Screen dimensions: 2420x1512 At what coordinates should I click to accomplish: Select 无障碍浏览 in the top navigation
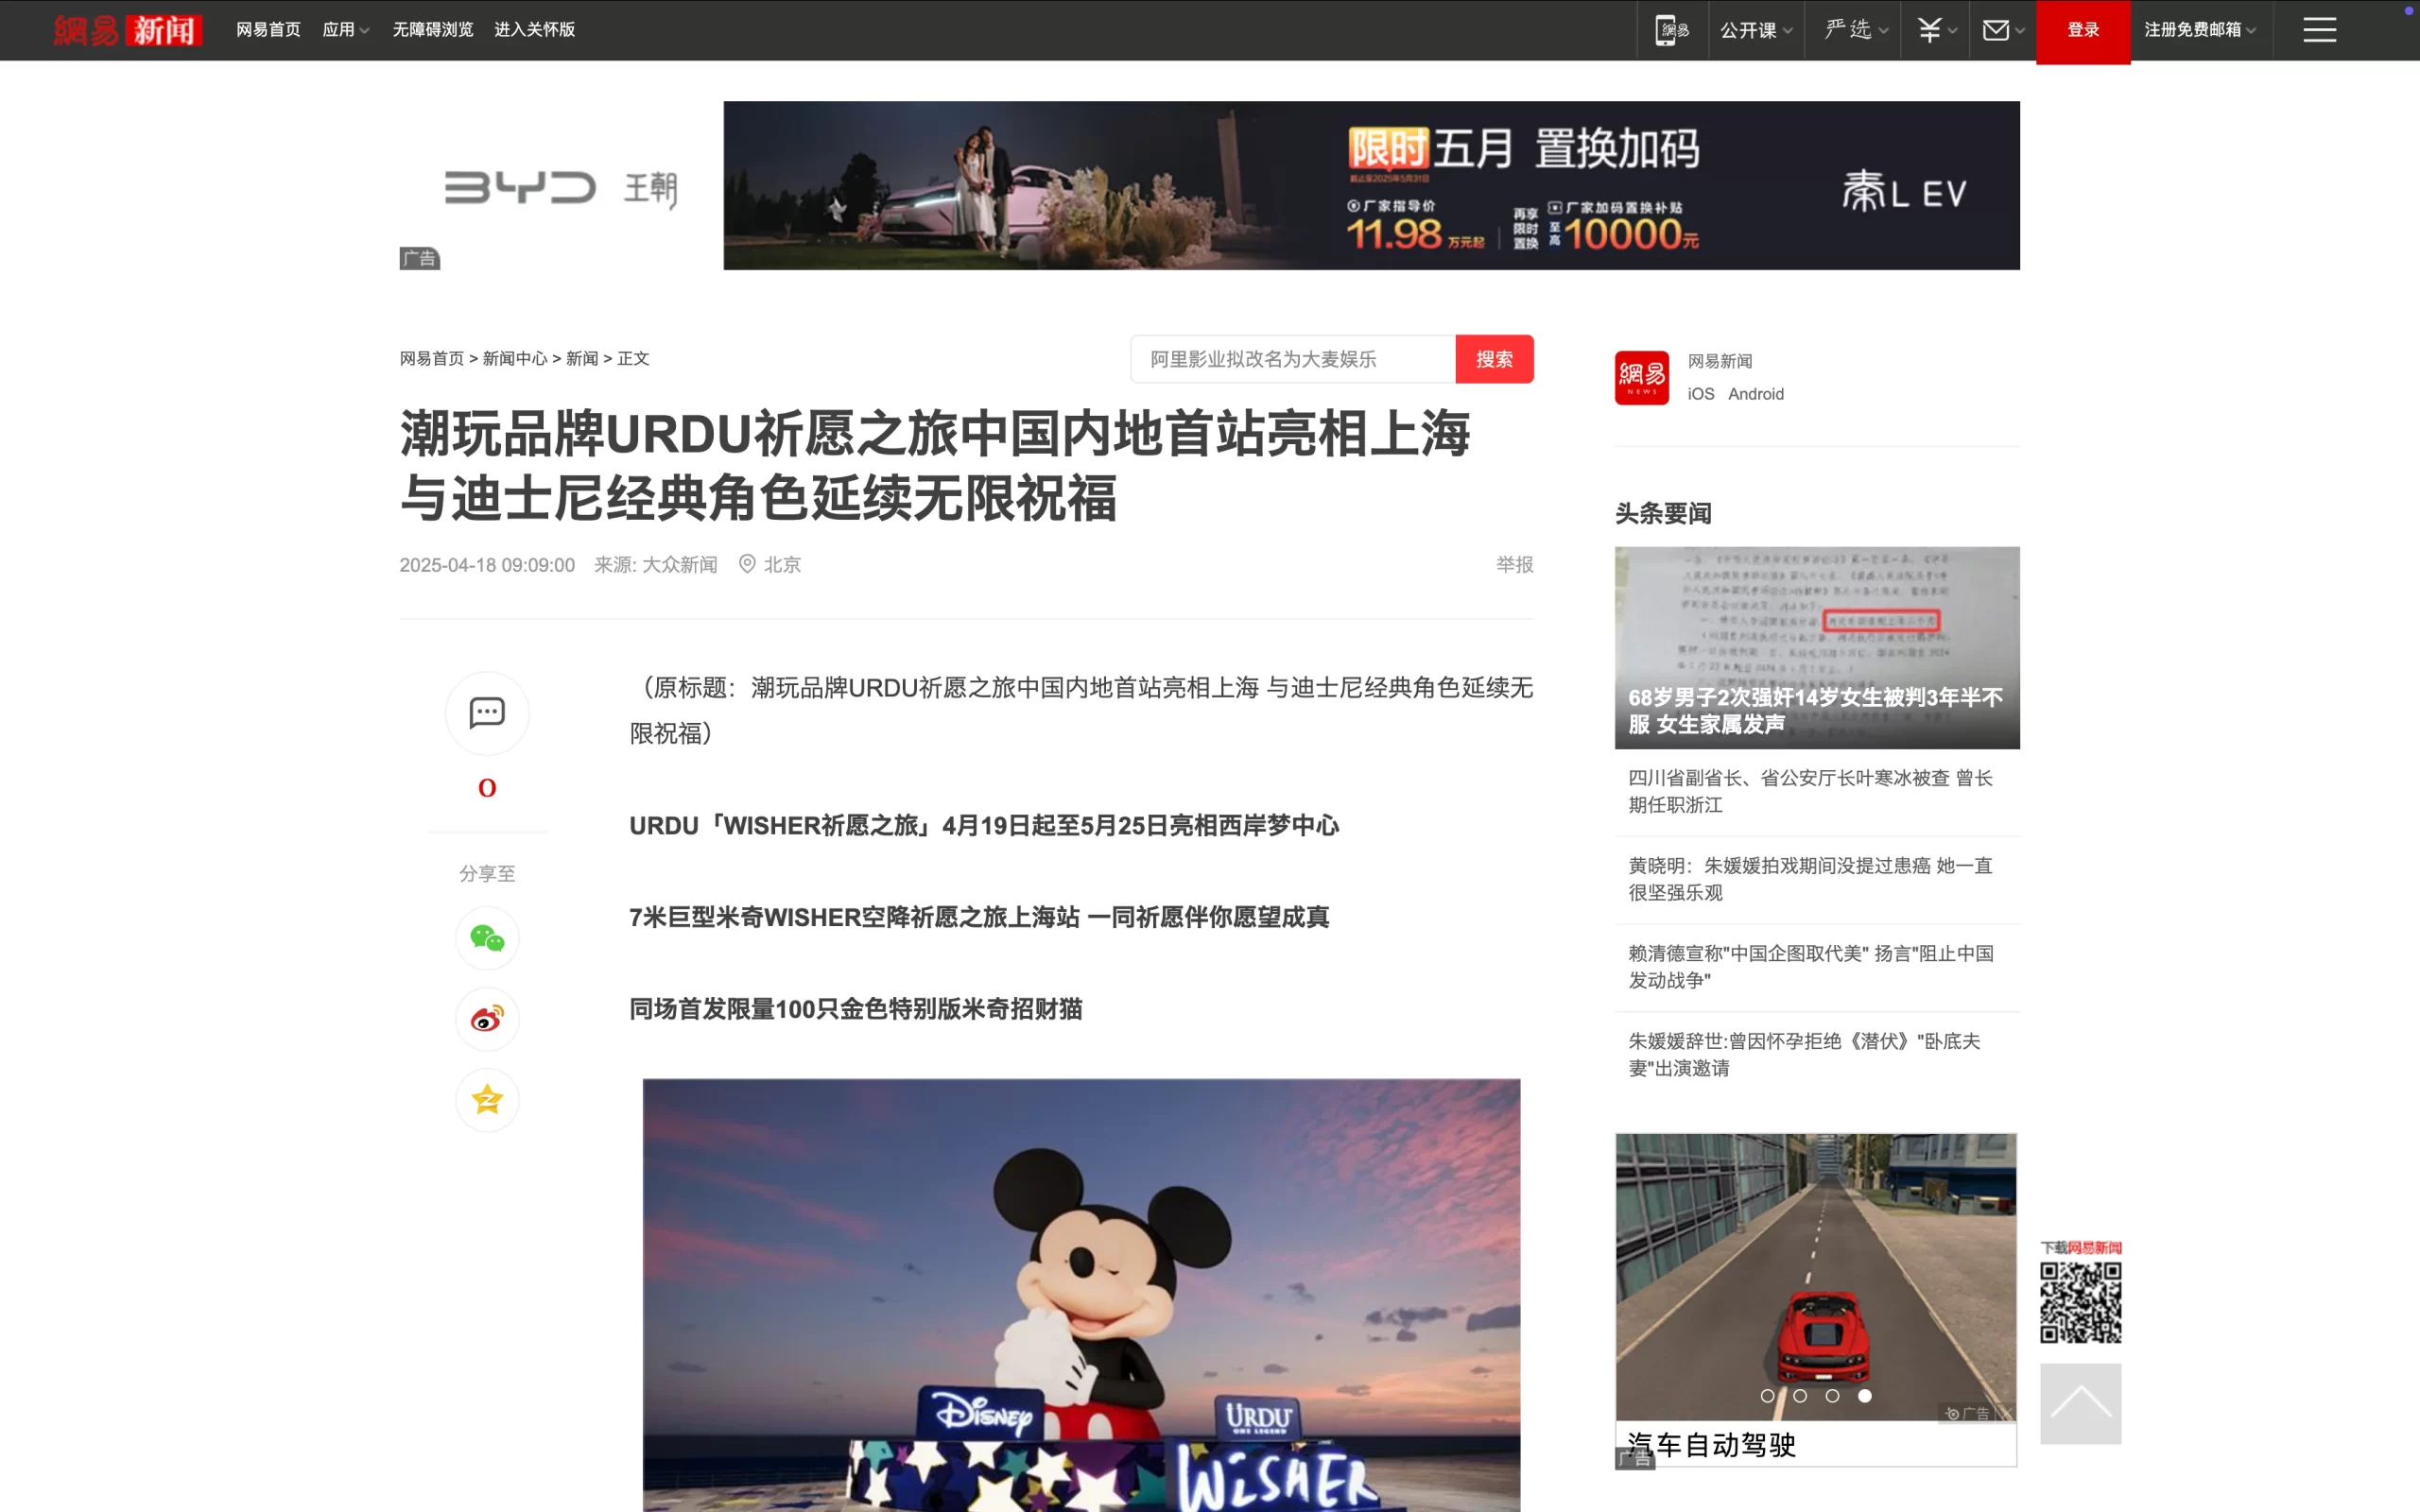pyautogui.click(x=432, y=30)
